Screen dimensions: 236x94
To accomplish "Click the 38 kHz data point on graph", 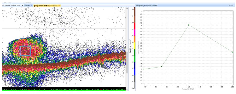I will pos(144,69).
